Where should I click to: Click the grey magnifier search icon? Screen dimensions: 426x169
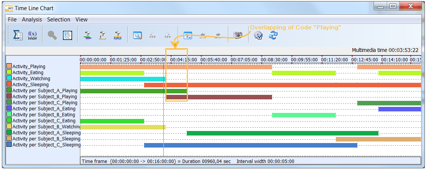(x=52, y=35)
